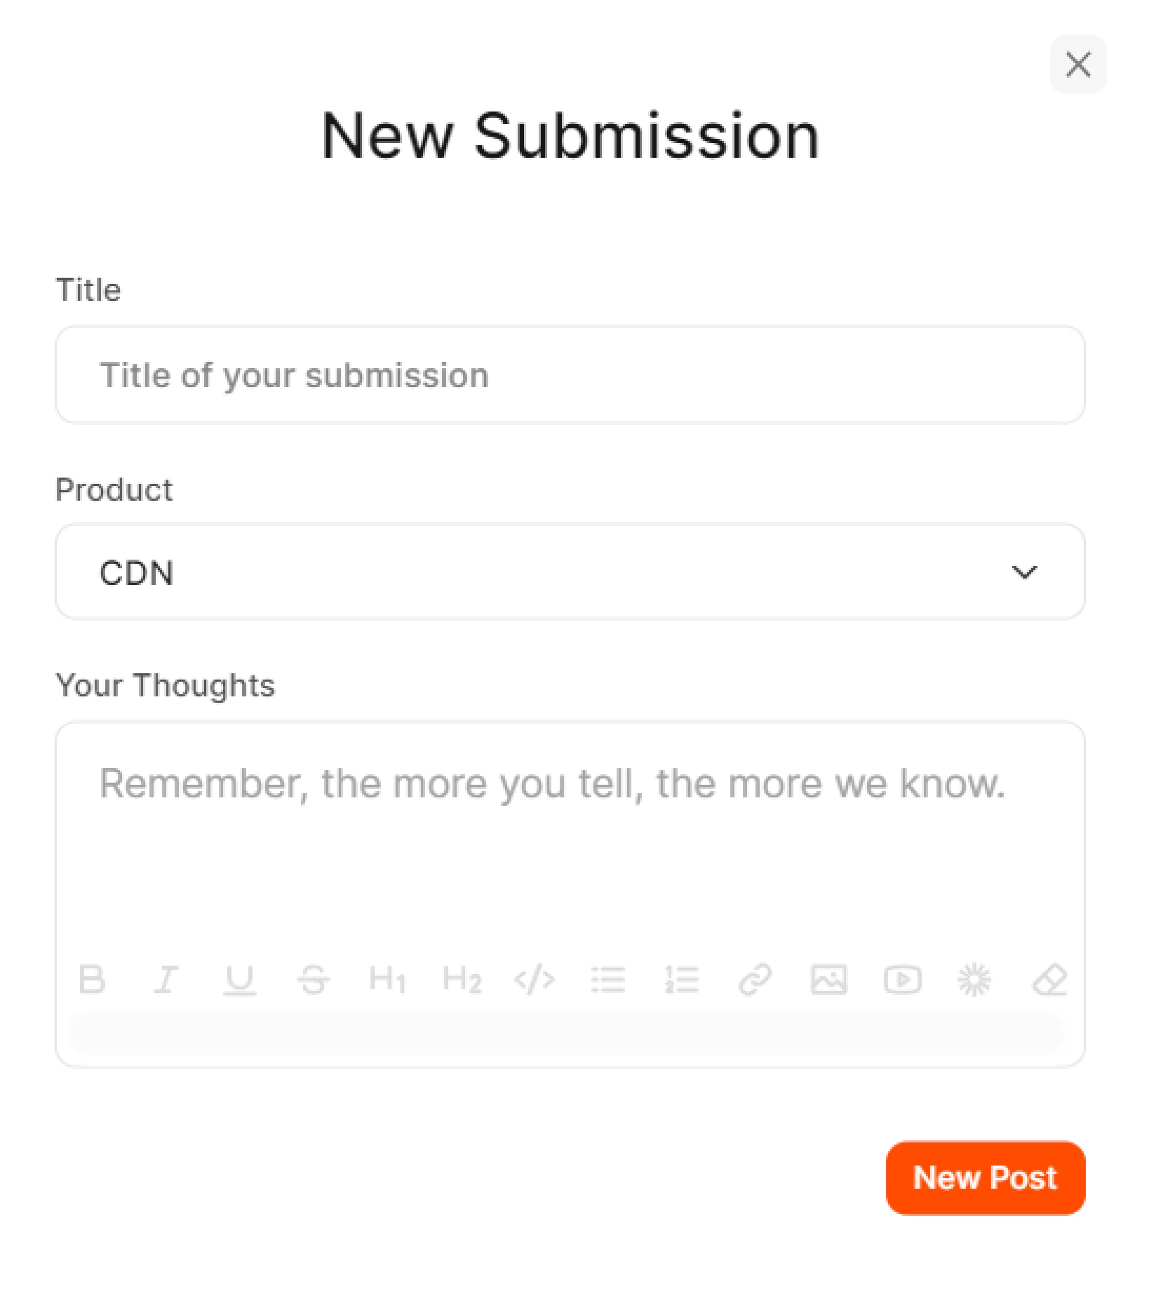Screen dimensions: 1149x1296
Task: Insert a hyperlink
Action: pyautogui.click(x=756, y=980)
